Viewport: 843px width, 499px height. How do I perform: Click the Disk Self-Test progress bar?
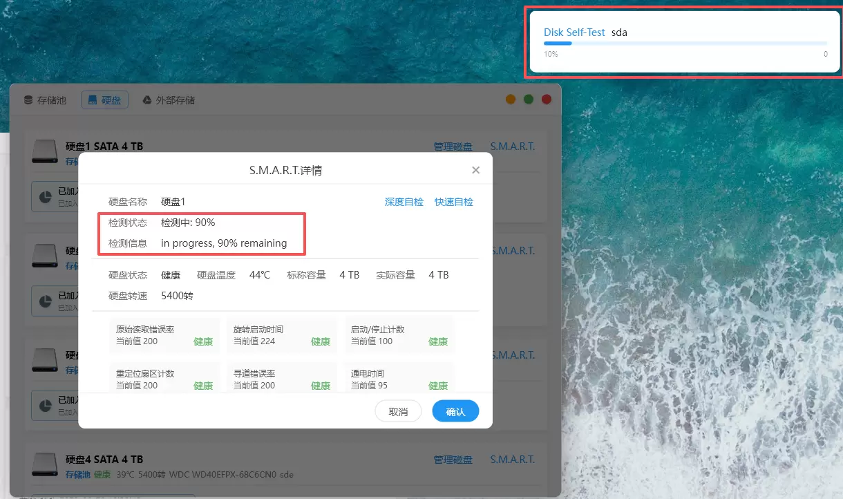click(685, 43)
